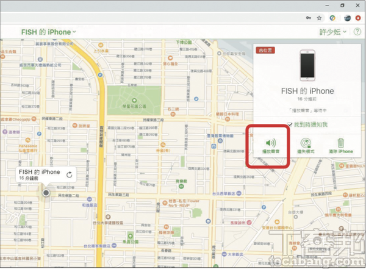Click the 台北國賓飯店 hotel marker
366x269 pixels.
pos(114,245)
